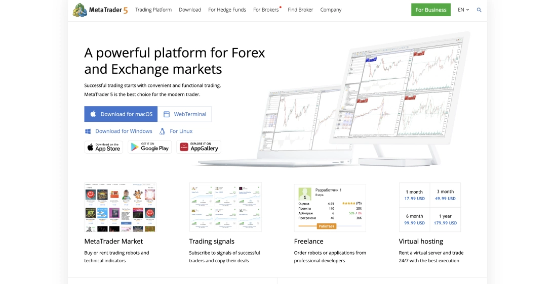Follow the Download for Windows link
Screen dimensions: 556x284
(124, 131)
